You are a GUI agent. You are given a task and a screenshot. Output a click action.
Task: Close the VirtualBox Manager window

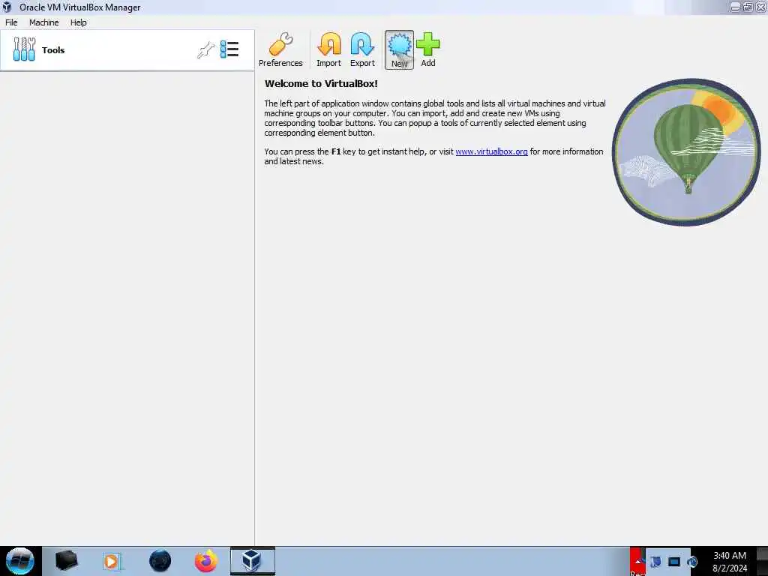(760, 7)
